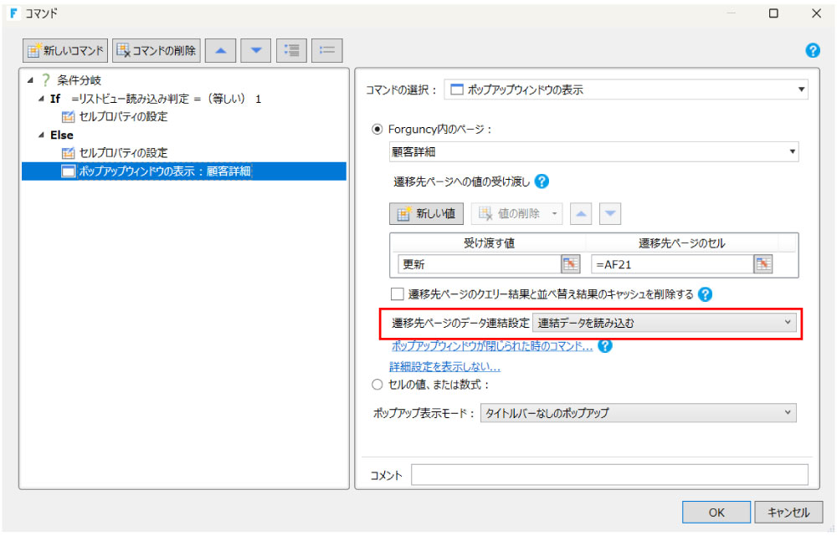Screen dimensions: 837x536
Task: Enable the checkbox to clear query and sort cache
Action: point(398,294)
